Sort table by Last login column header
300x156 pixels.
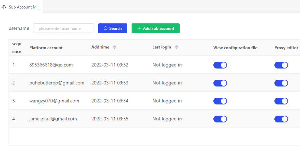click(x=162, y=47)
